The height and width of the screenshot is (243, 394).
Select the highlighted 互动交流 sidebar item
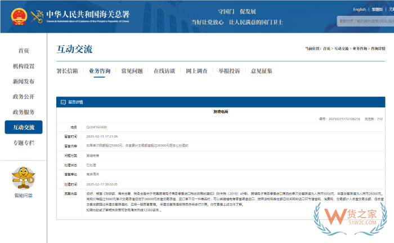[x=24, y=127]
